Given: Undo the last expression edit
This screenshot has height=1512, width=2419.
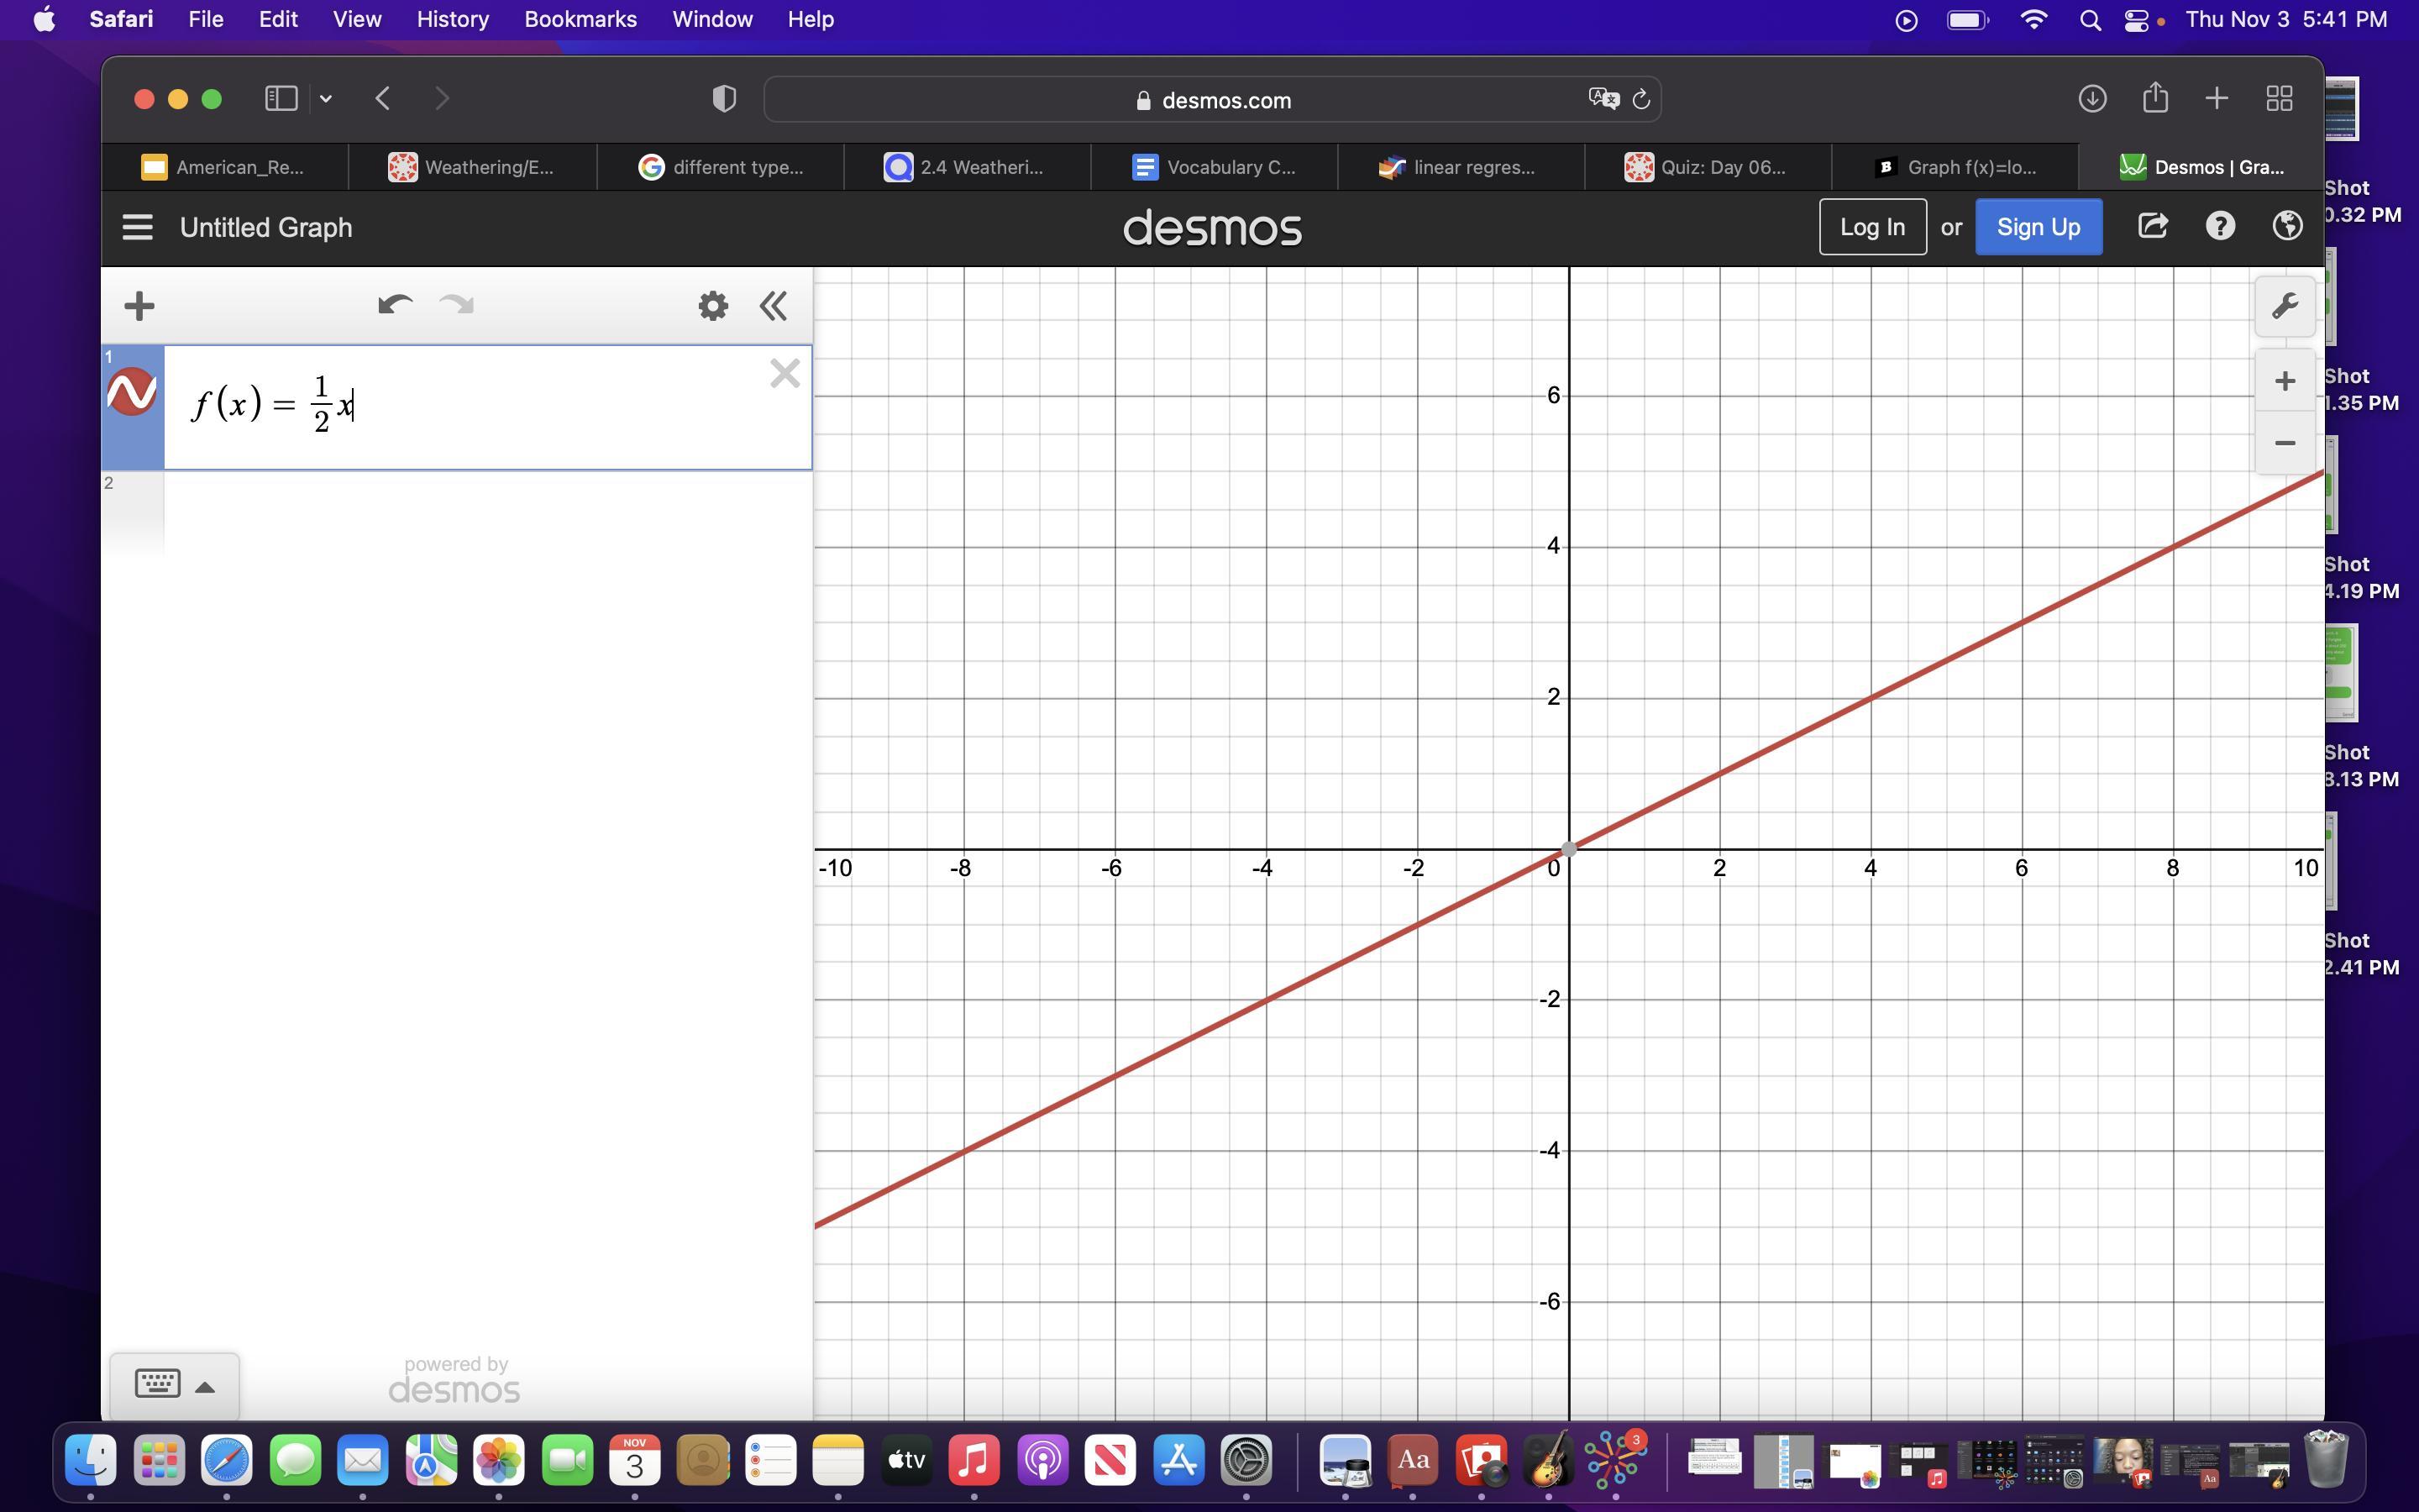Looking at the screenshot, I should 396,305.
